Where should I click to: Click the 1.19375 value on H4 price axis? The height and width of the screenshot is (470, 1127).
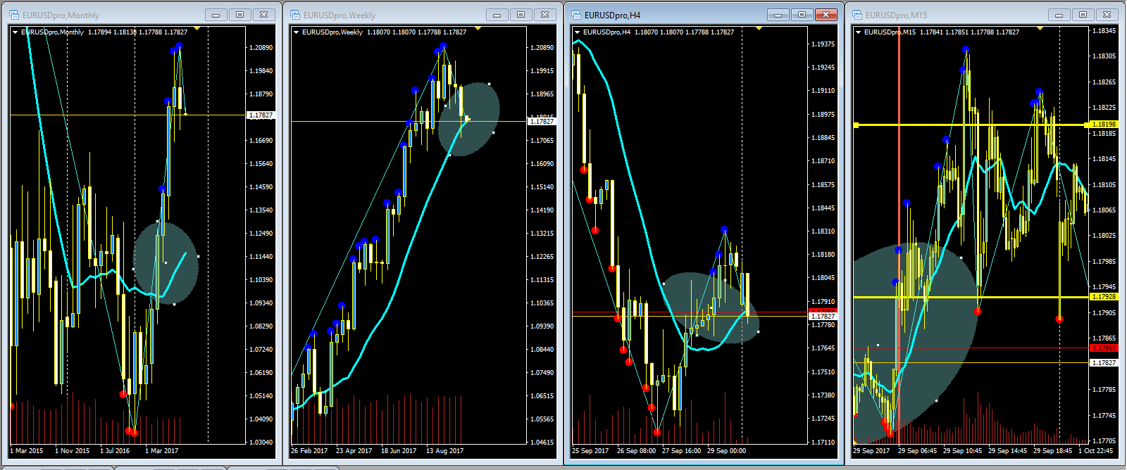click(823, 44)
